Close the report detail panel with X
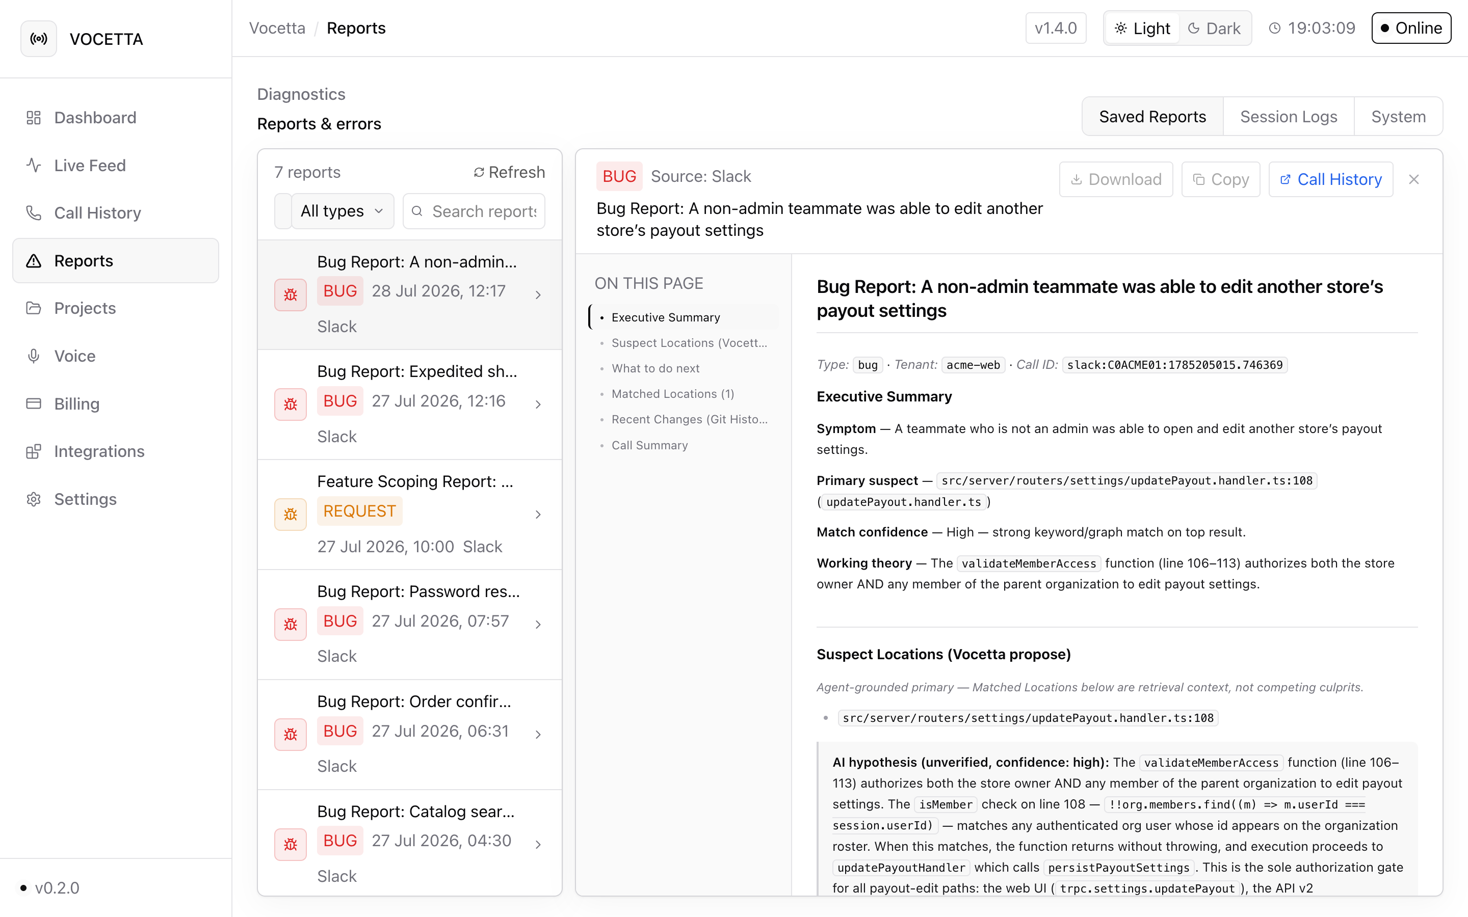1468x917 pixels. point(1414,179)
